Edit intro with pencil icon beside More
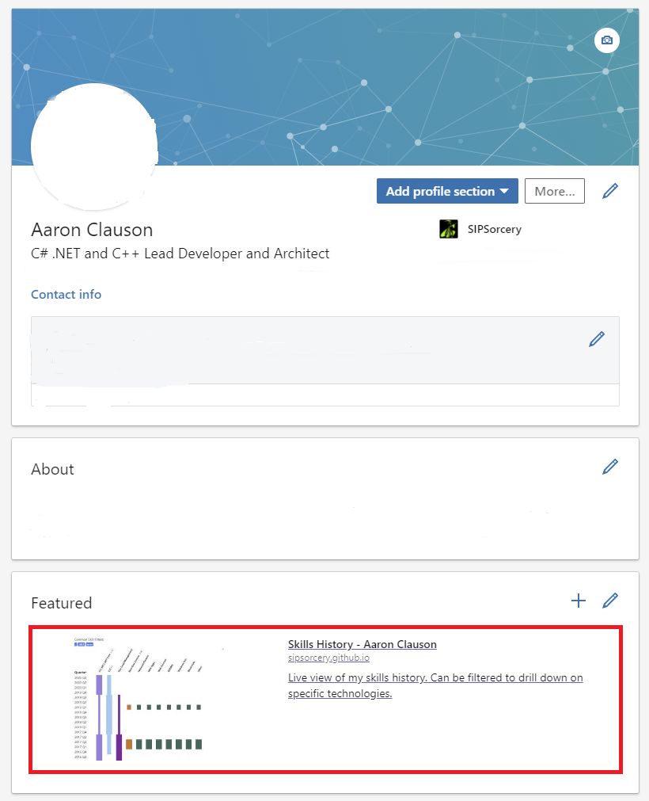649x801 pixels. [x=610, y=191]
